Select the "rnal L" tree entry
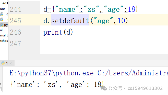This screenshot has height=95, width=168. 4,35
